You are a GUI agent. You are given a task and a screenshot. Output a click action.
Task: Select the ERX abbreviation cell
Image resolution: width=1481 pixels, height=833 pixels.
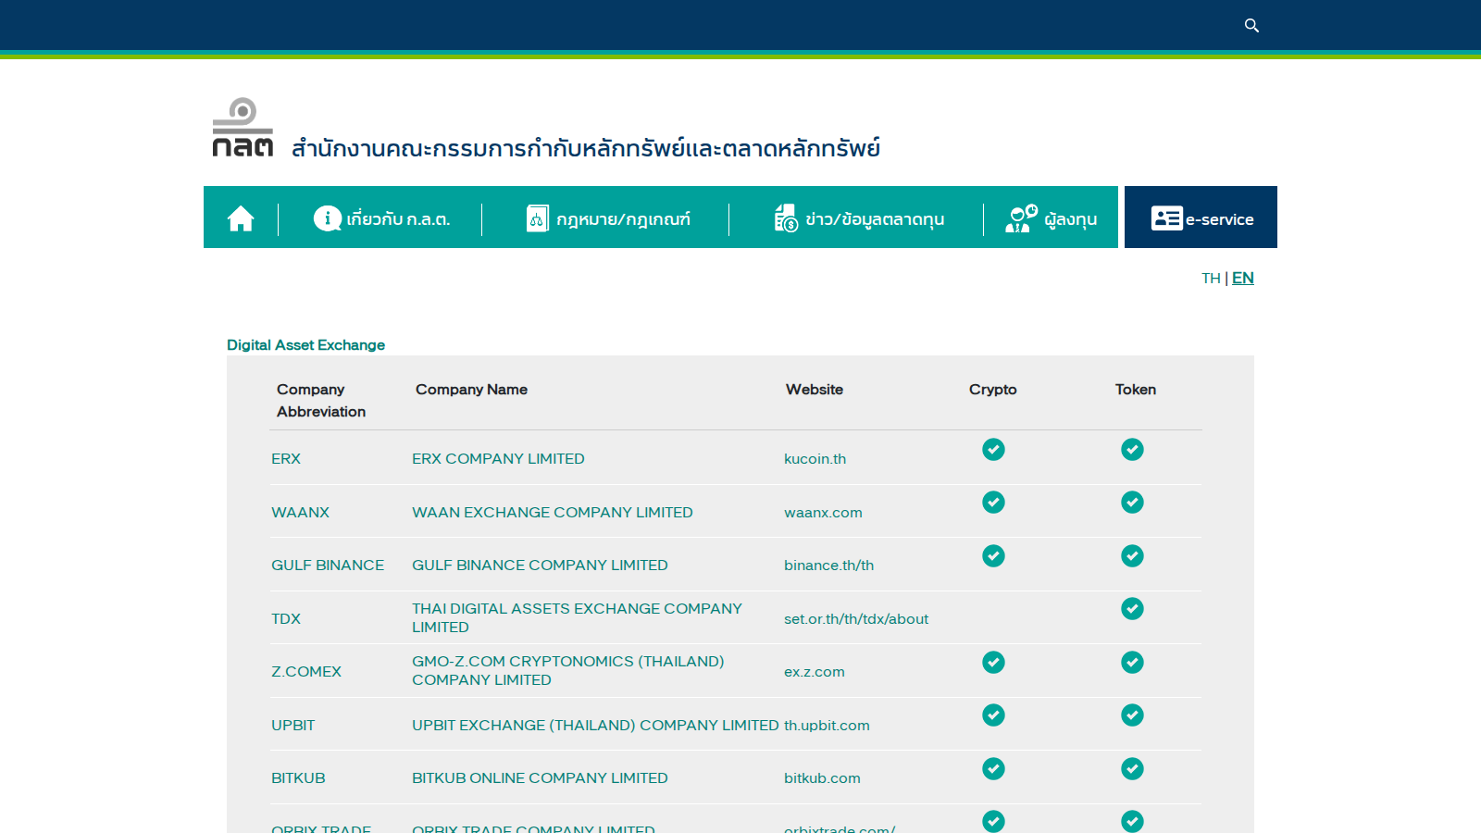tap(286, 459)
